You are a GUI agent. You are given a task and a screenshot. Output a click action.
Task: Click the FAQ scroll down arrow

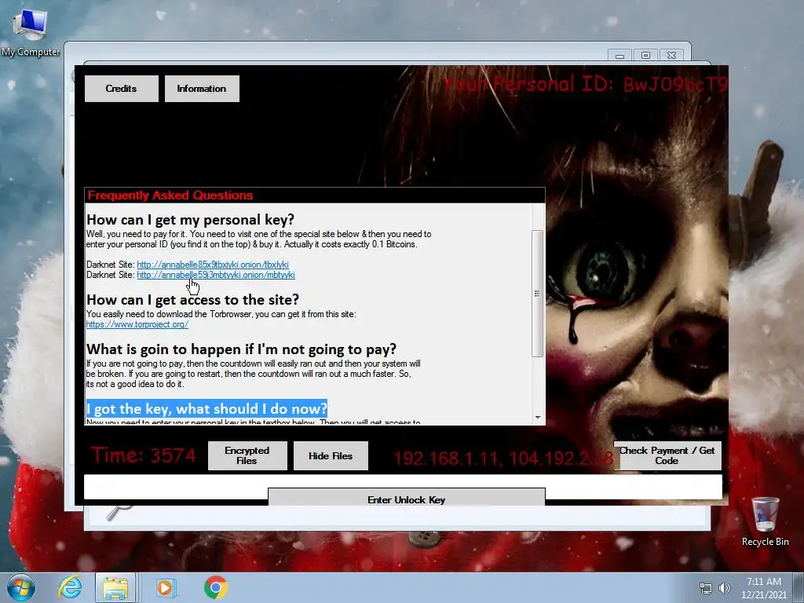[x=537, y=418]
